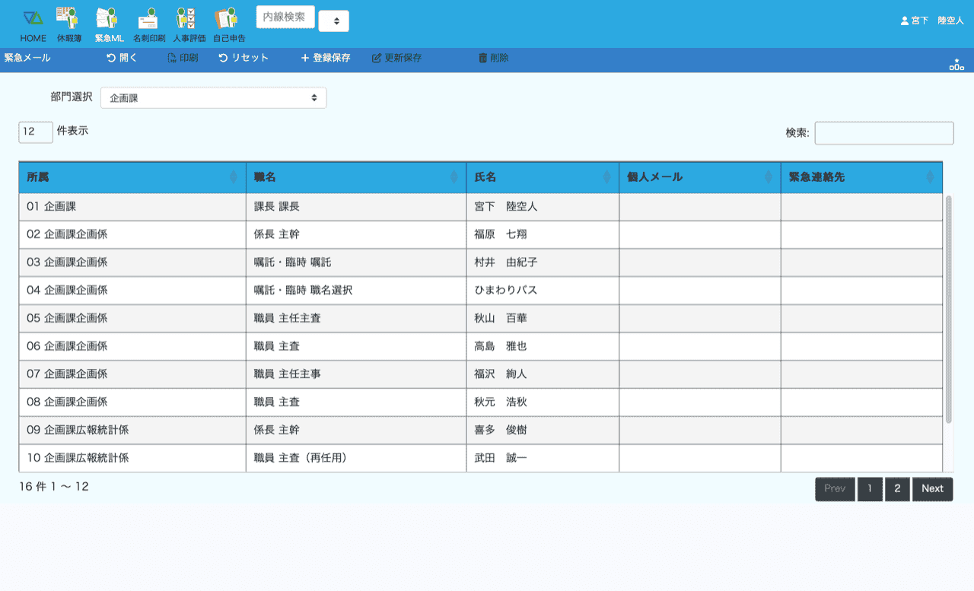Sort table by 所属 column
Screen dimensions: 974x591
tap(132, 177)
